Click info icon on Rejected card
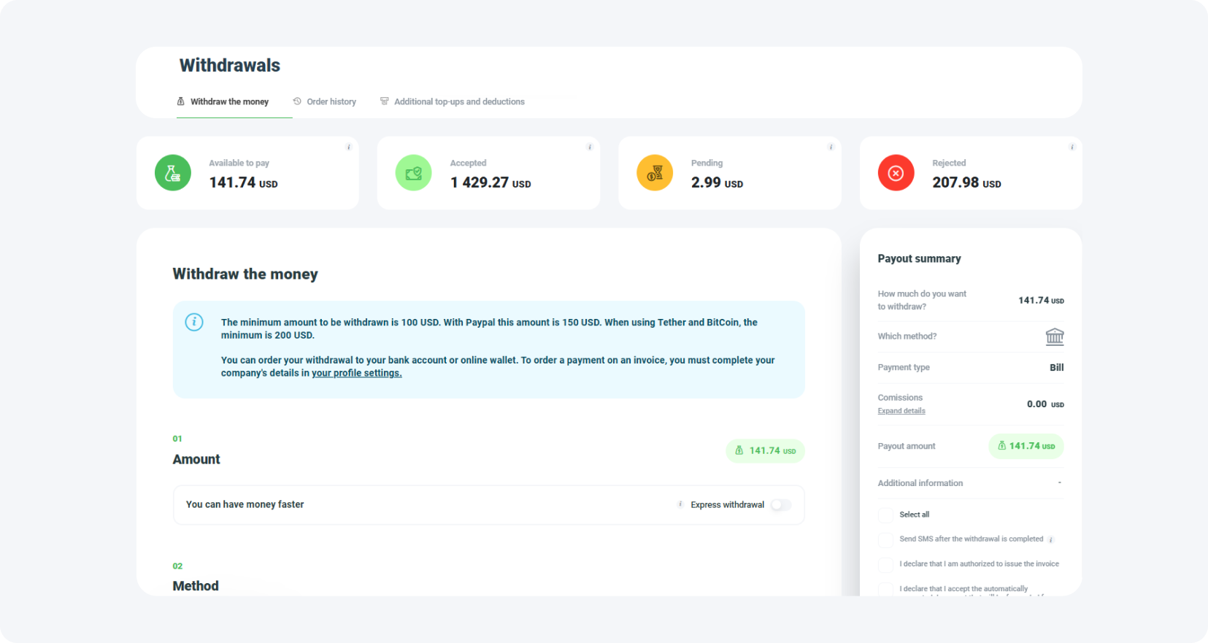The image size is (1208, 643). [x=1072, y=147]
